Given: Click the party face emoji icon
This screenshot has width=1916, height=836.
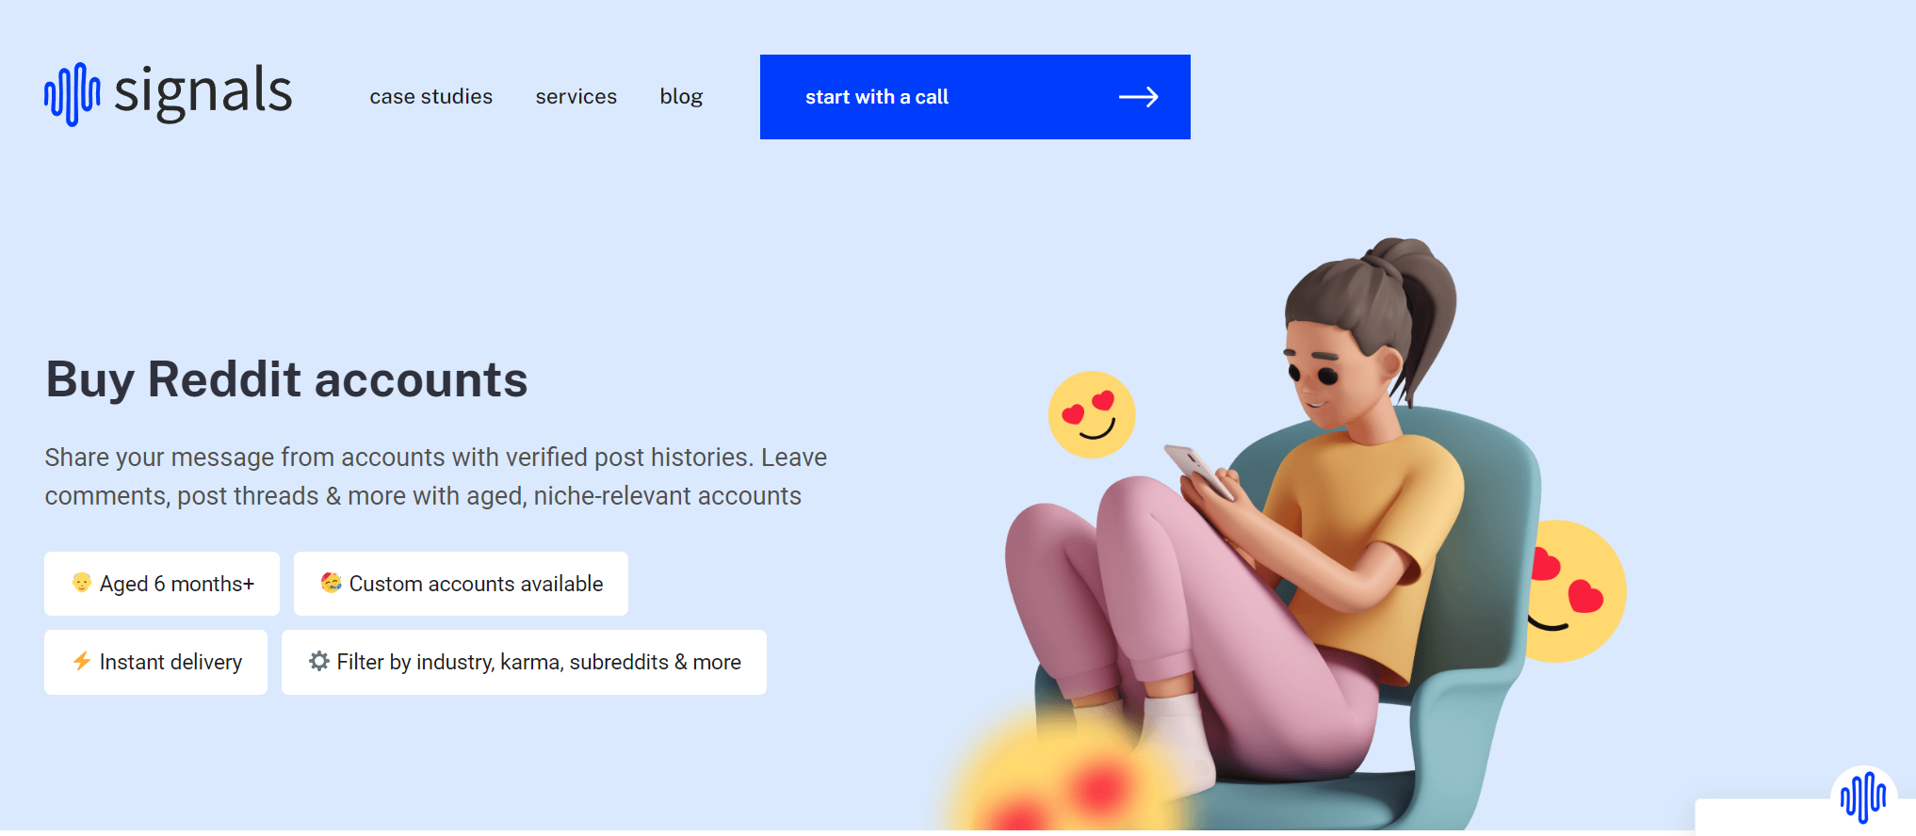Looking at the screenshot, I should coord(331,583).
